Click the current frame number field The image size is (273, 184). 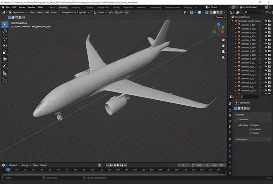[x=183, y=165]
